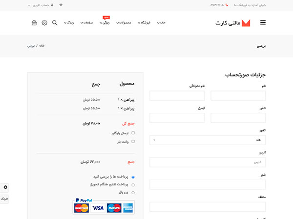293x219 pixels.
Task: Open the floating theme settings gear
Action: point(5,187)
